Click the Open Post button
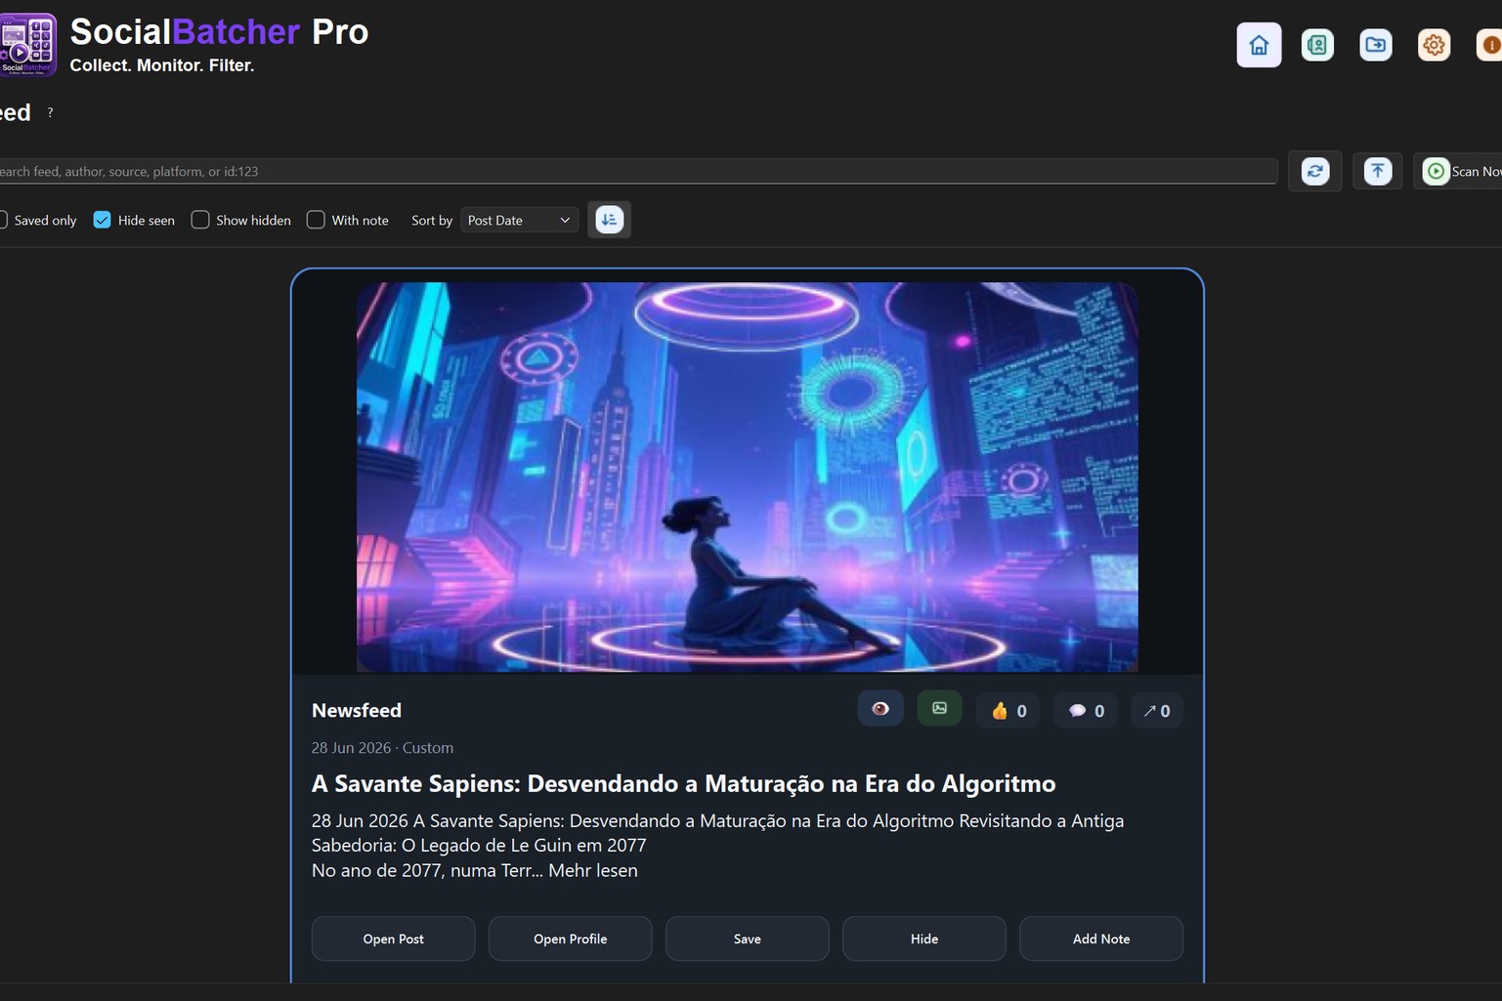The width and height of the screenshot is (1502, 1001). click(393, 938)
